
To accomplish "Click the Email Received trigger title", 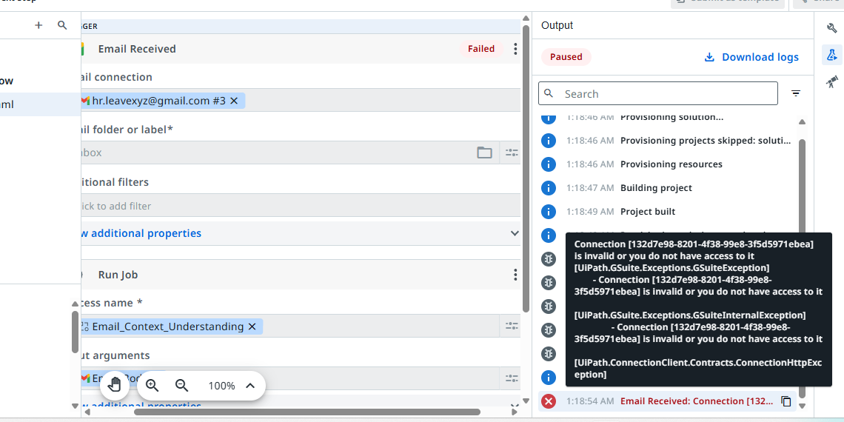I will pos(137,49).
